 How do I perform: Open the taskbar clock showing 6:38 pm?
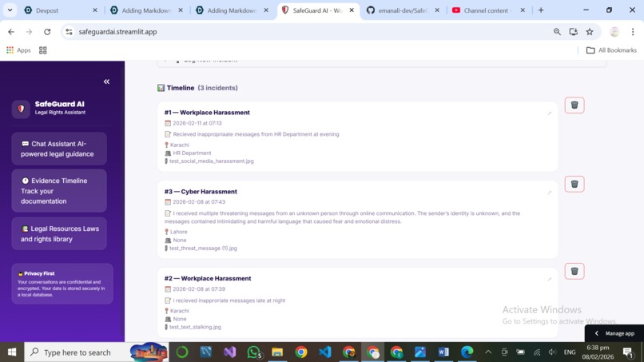pos(598,352)
